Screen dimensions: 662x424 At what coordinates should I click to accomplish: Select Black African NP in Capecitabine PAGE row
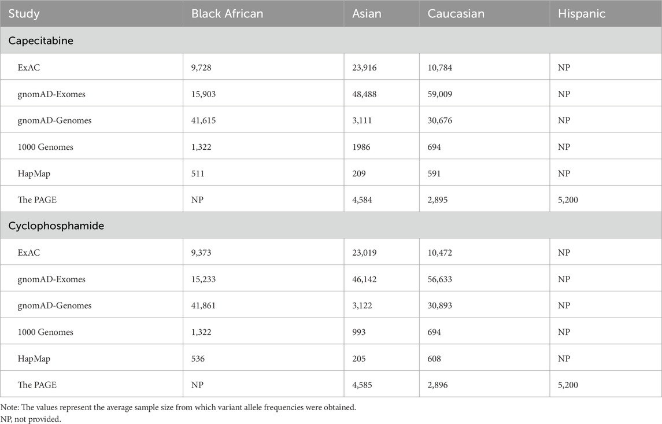(197, 200)
